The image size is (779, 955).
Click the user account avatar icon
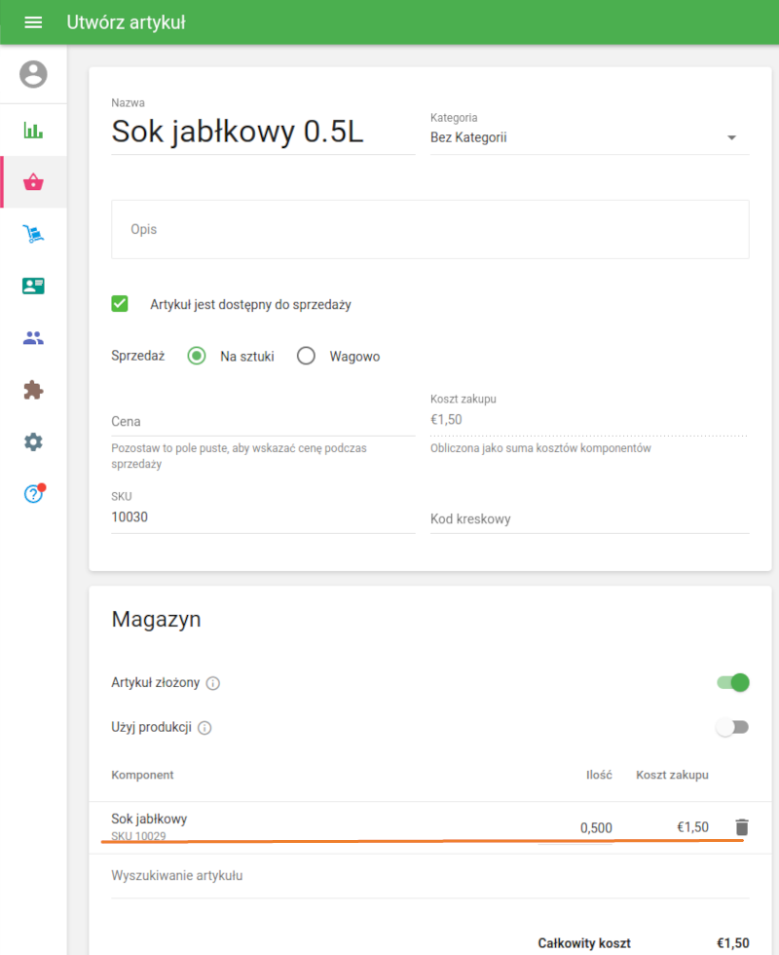point(33,74)
